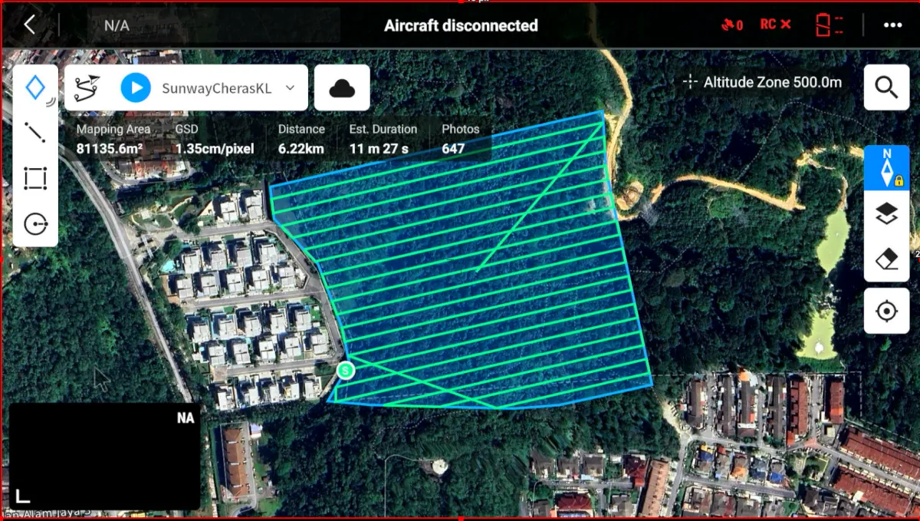Open the map layers selector
920x521 pixels.
[887, 215]
